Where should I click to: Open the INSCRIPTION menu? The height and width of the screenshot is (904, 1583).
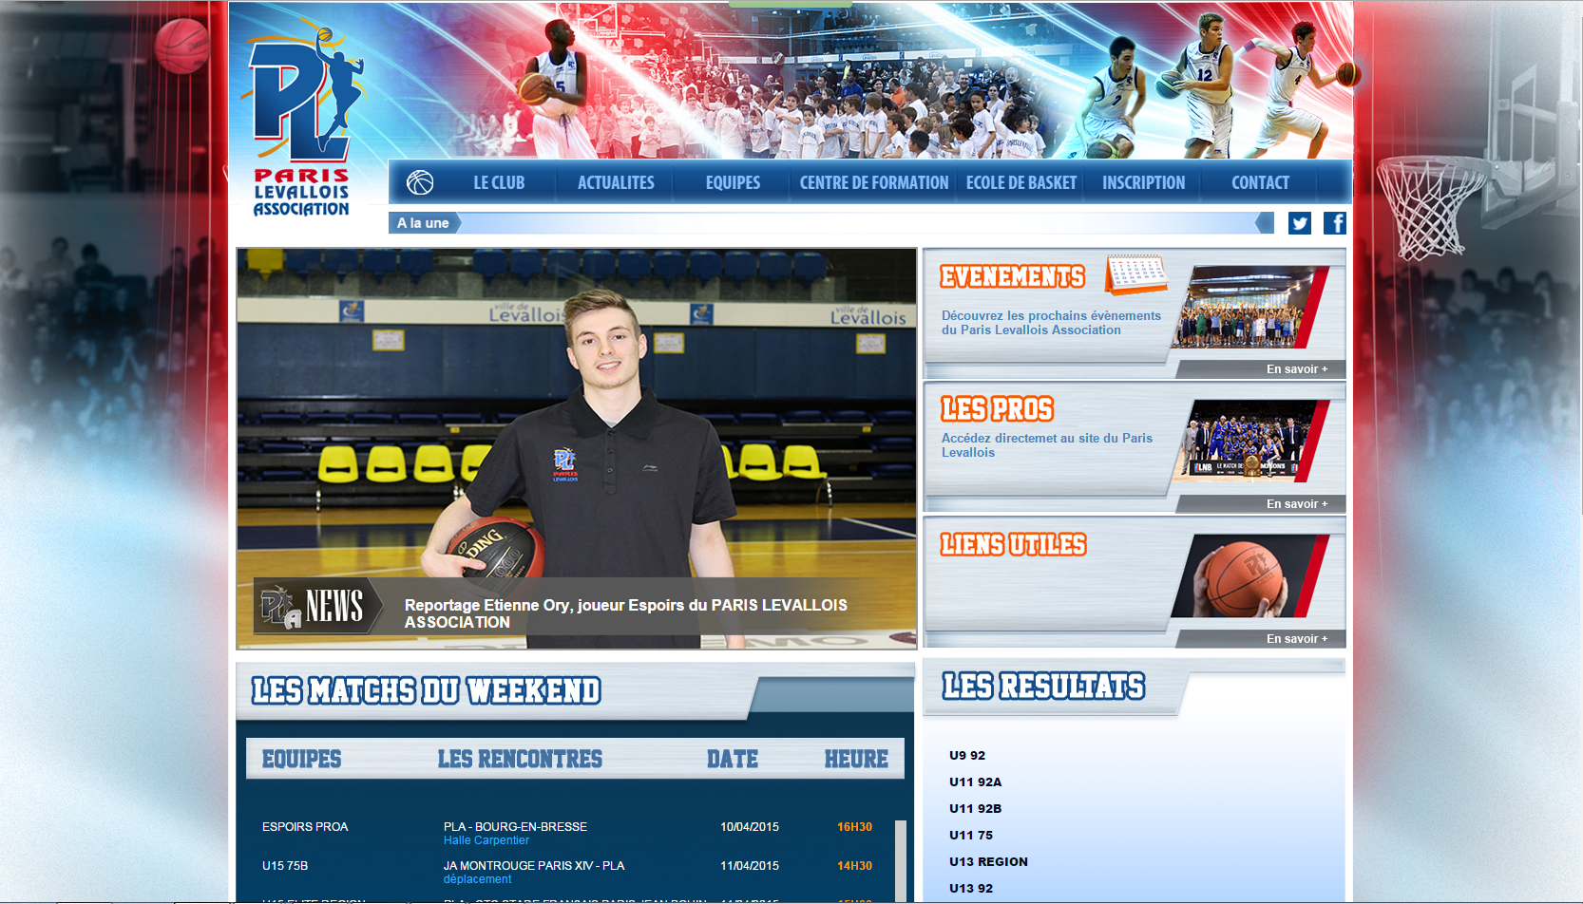point(1143,182)
